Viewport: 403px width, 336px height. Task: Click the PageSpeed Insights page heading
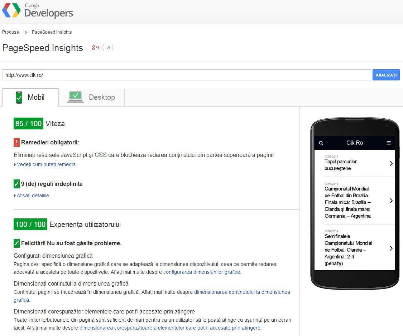(x=43, y=48)
